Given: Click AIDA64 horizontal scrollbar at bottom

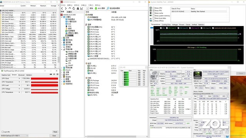Looking at the screenshot, I should 111,136.
